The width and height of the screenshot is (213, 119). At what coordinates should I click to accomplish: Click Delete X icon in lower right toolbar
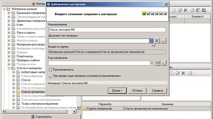tap(183, 73)
